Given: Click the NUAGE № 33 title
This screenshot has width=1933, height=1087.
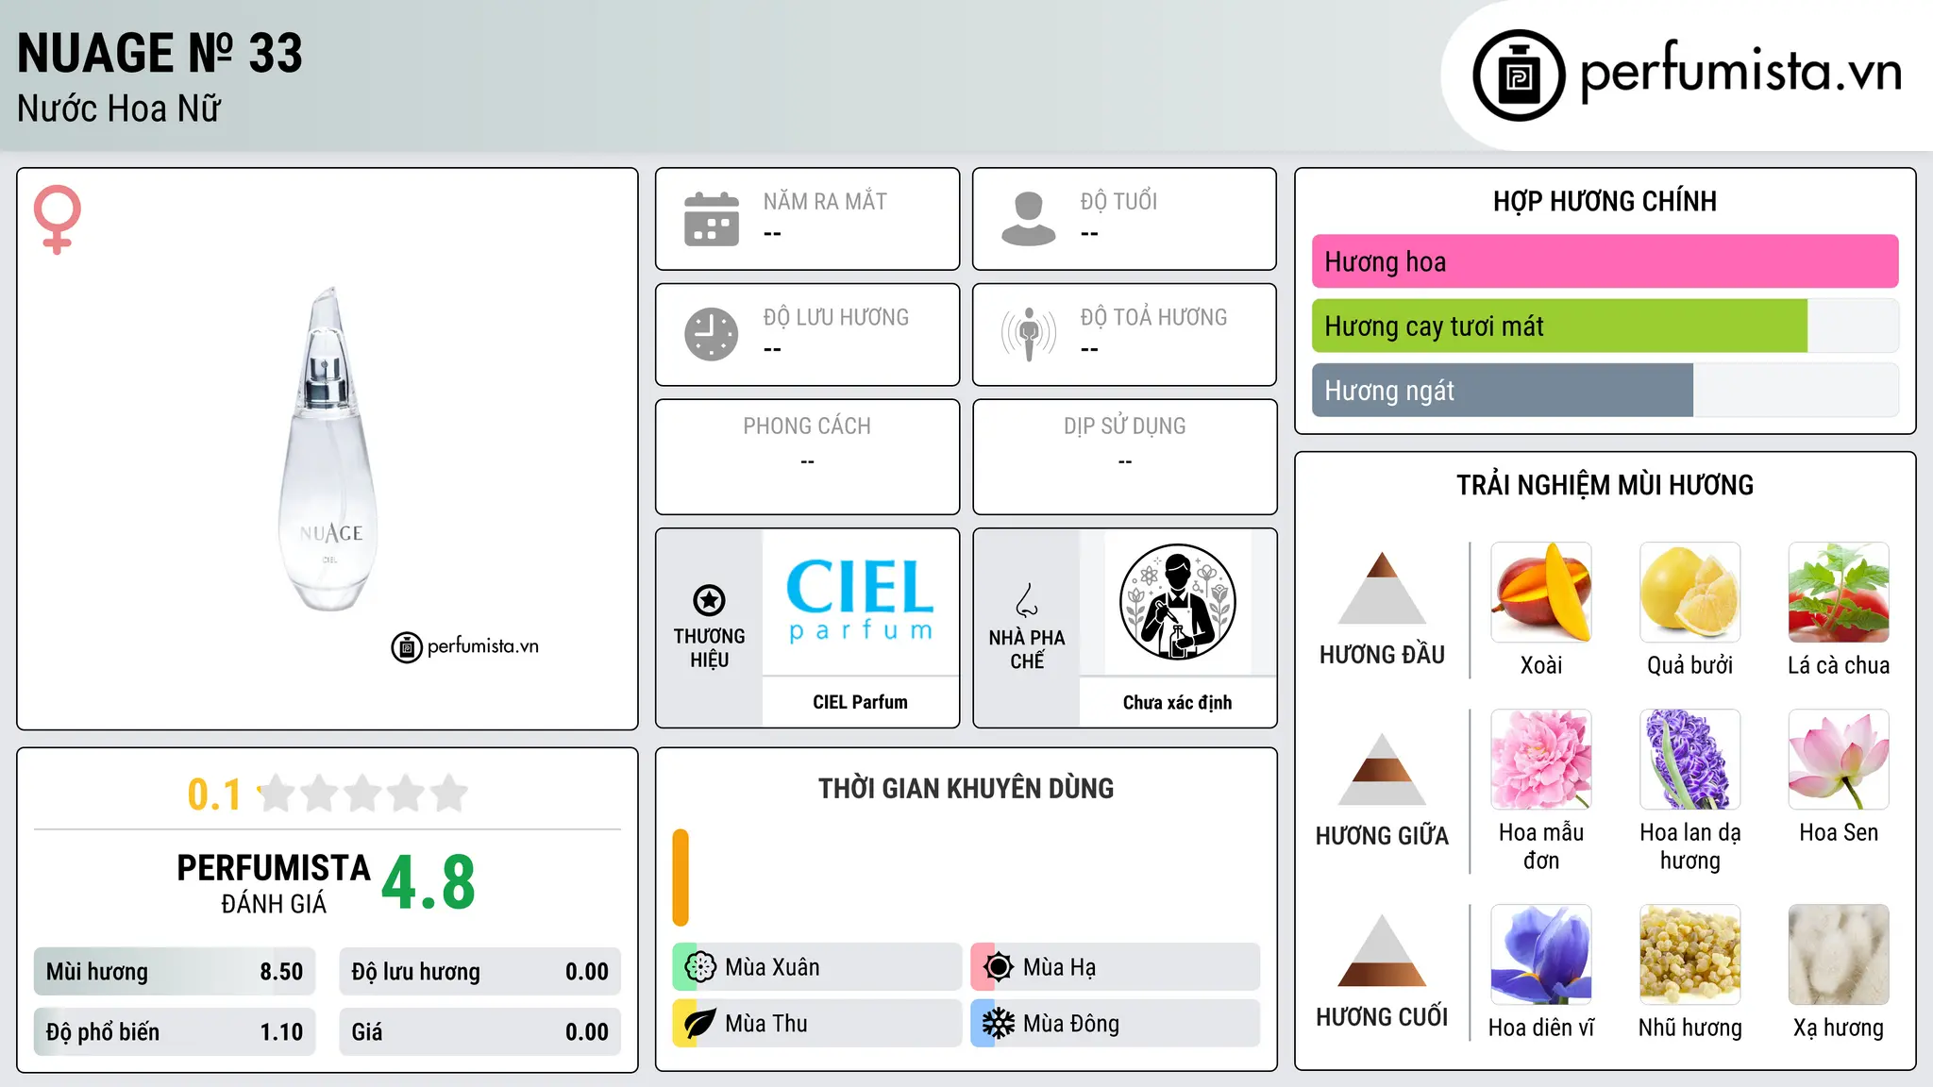Looking at the screenshot, I should pos(160,53).
